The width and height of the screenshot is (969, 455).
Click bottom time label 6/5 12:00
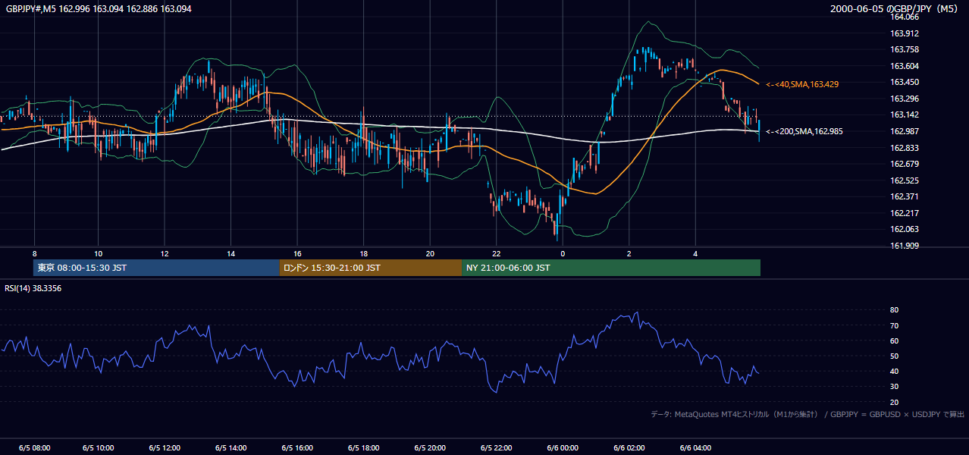click(165, 447)
